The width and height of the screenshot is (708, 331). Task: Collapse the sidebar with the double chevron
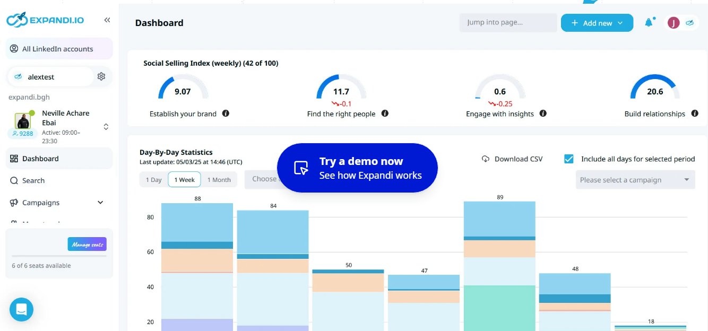coord(107,20)
